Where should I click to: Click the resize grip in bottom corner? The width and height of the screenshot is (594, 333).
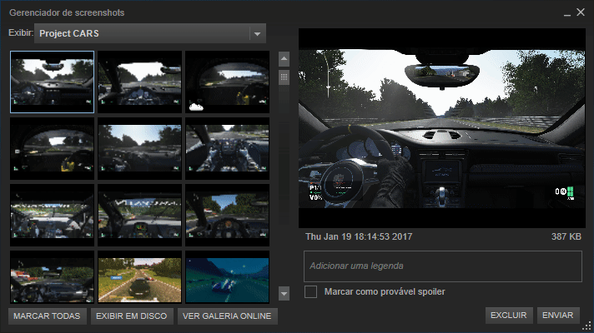[587, 326]
